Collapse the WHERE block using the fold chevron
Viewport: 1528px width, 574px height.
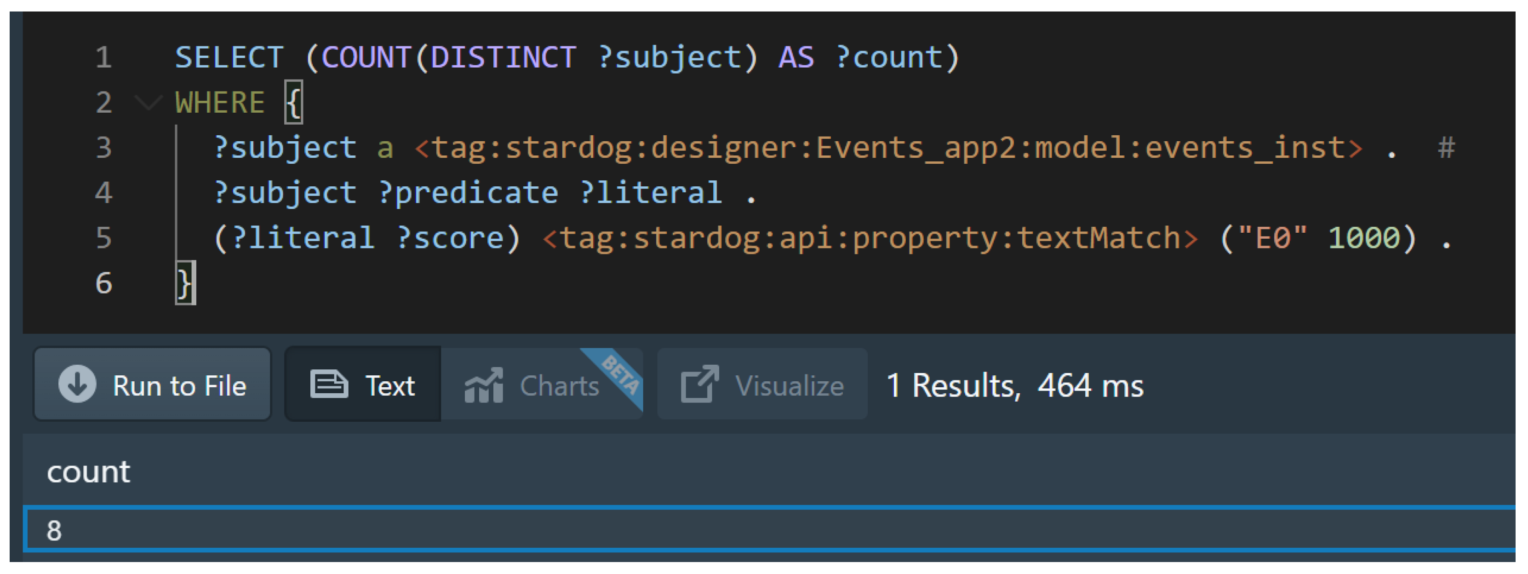(x=148, y=103)
